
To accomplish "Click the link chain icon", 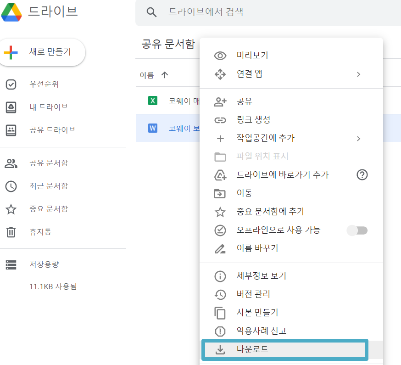I will point(220,120).
